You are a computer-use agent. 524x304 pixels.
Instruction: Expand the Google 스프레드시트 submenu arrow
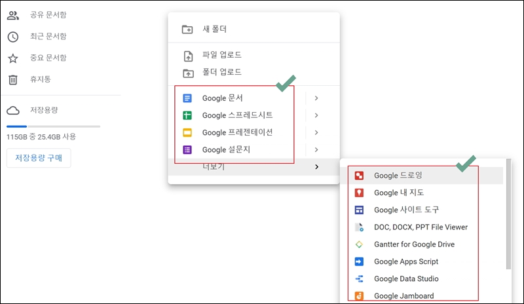coord(316,115)
